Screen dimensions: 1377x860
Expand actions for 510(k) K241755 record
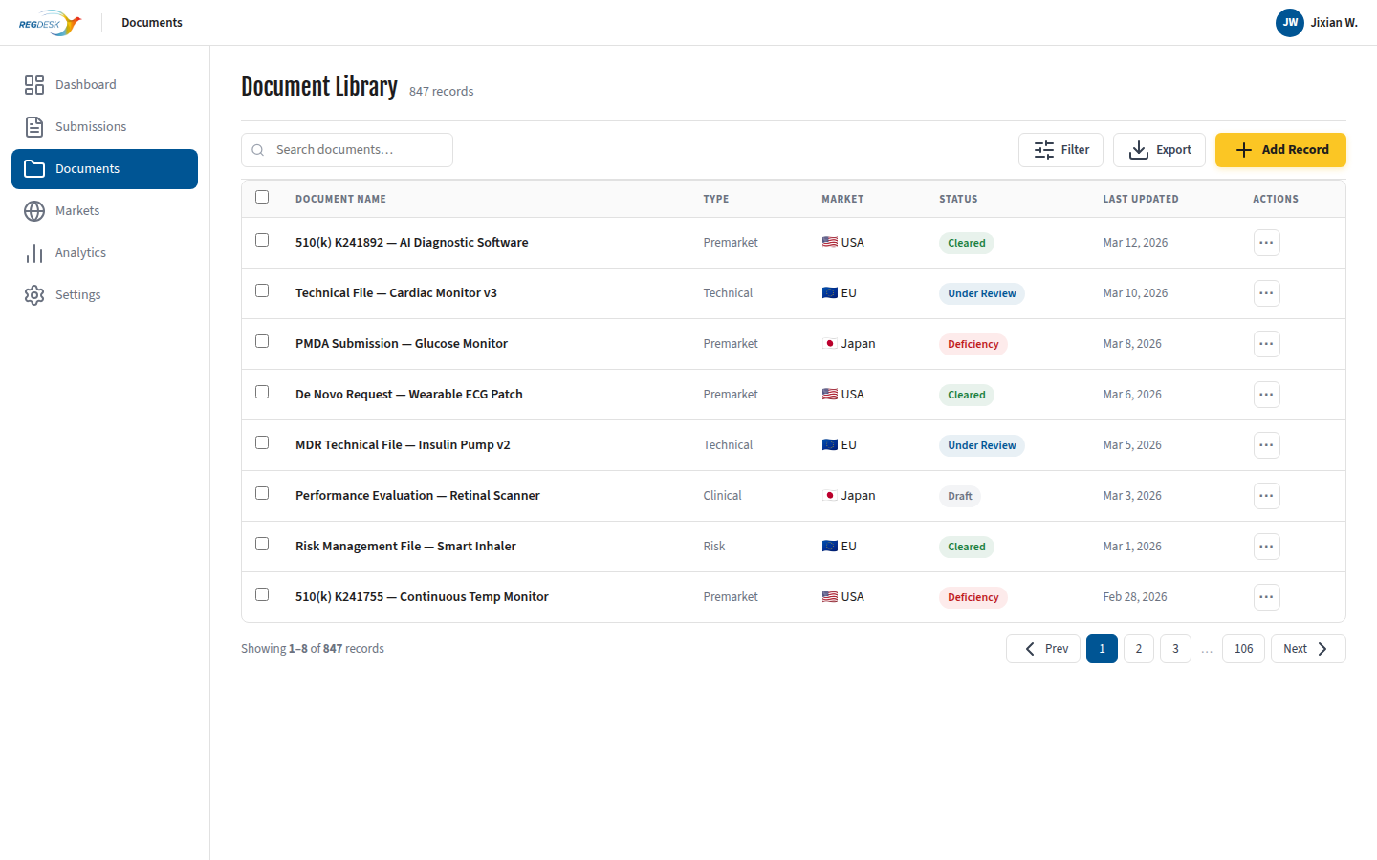pos(1266,596)
